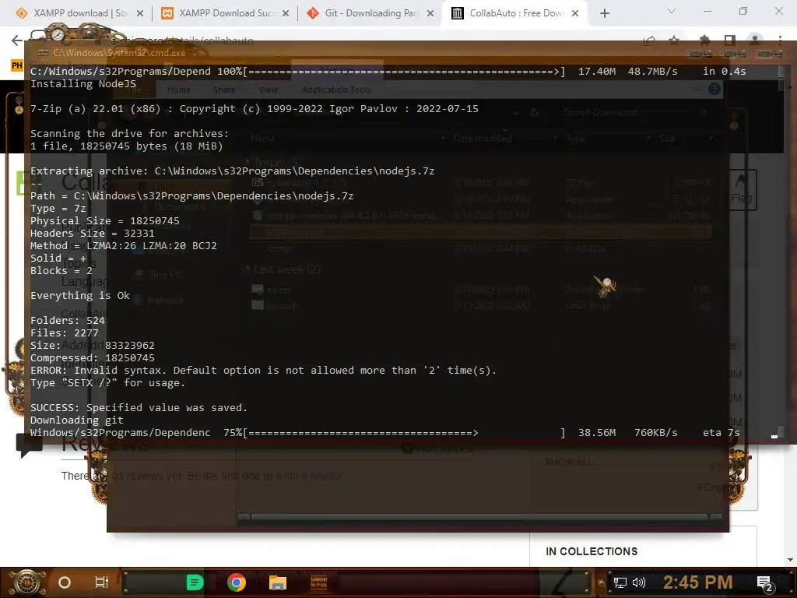Screen dimensions: 797x598
Task: Click the Flag button on archive.org page
Action: tap(741, 189)
